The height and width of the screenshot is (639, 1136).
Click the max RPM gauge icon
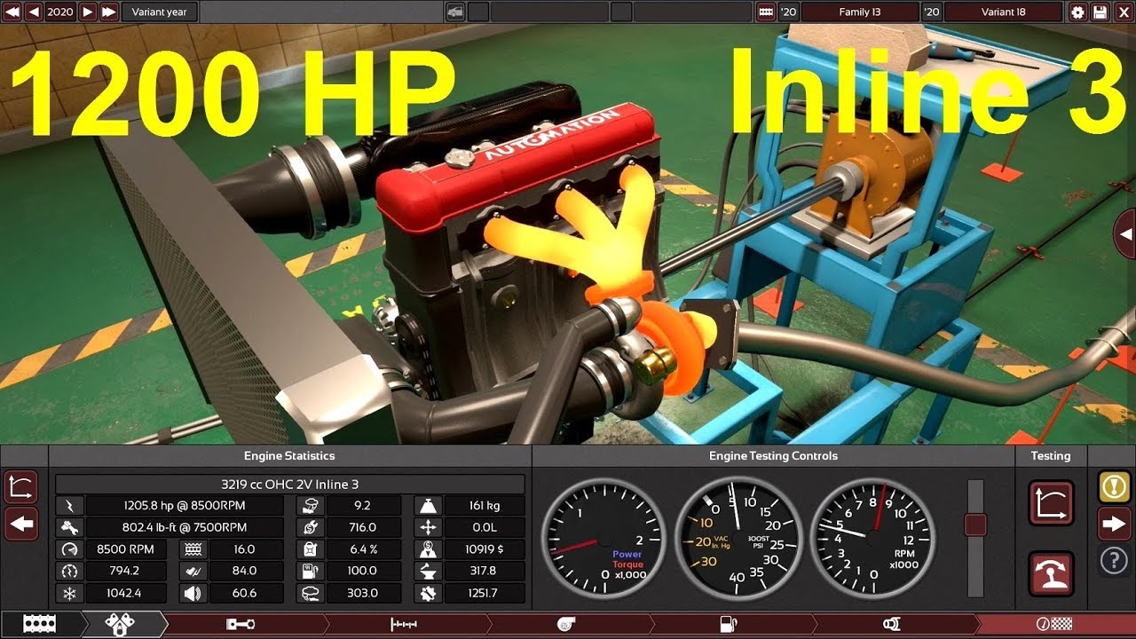click(69, 549)
